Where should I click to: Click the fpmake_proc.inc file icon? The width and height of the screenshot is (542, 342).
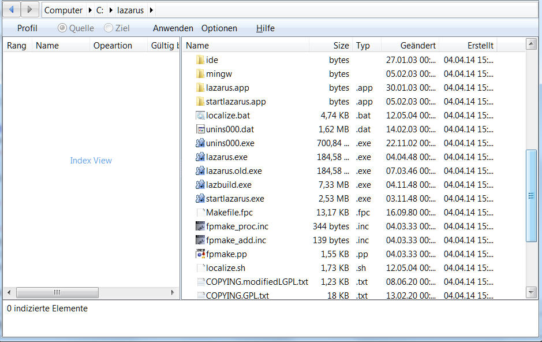click(200, 226)
